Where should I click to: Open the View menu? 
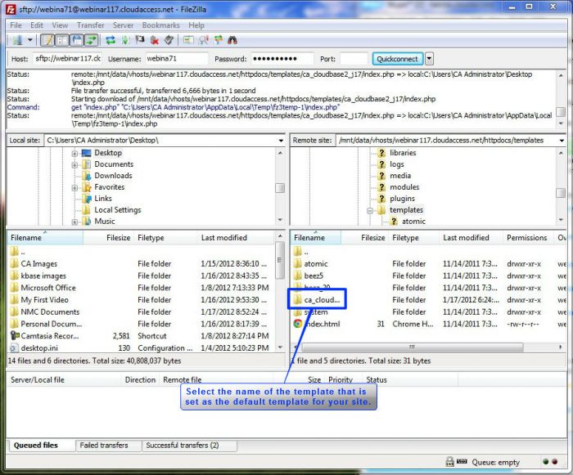60,25
